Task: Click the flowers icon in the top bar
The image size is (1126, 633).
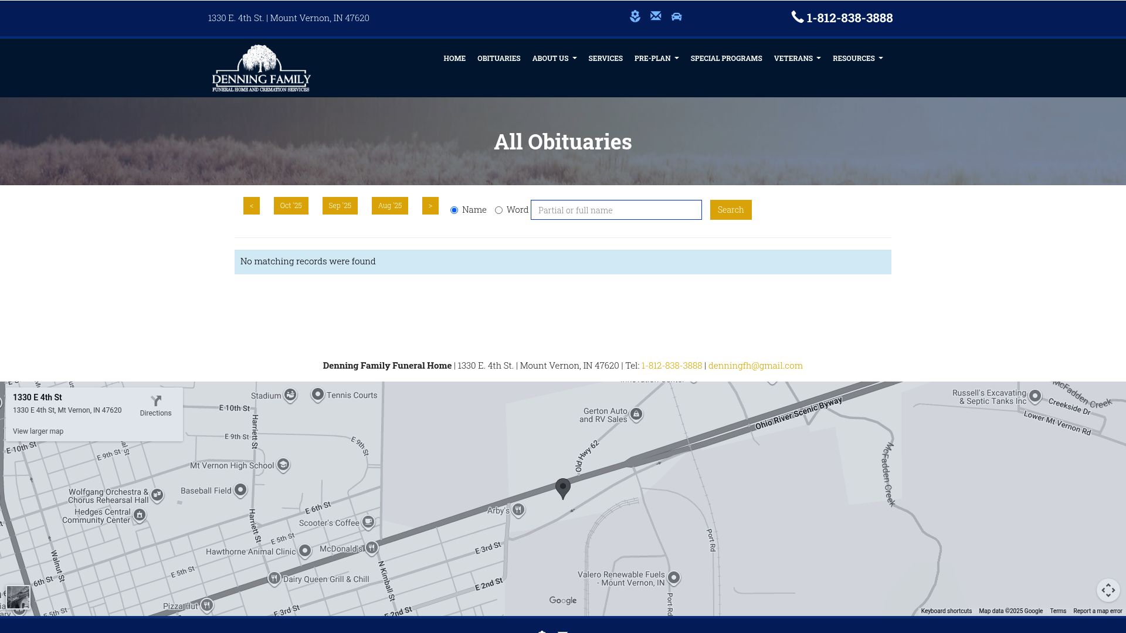Action: (635, 17)
